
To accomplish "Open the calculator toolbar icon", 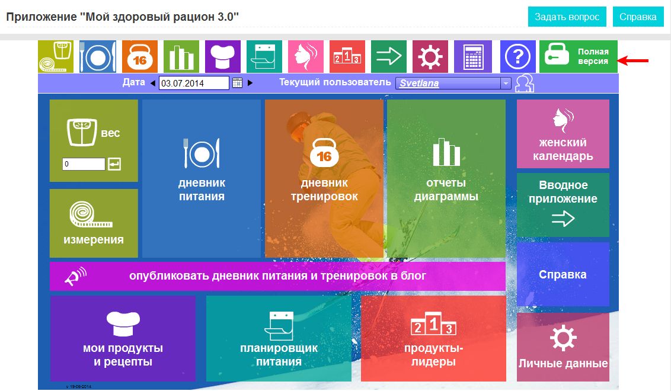I will (472, 56).
